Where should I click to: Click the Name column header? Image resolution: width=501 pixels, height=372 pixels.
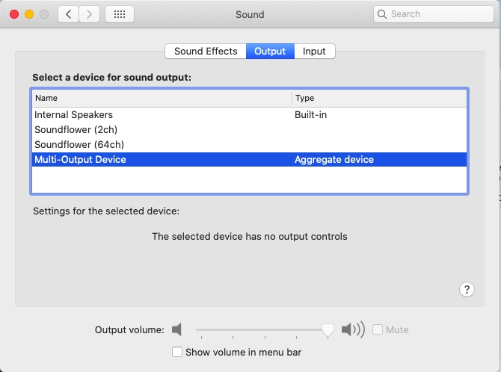click(x=162, y=98)
